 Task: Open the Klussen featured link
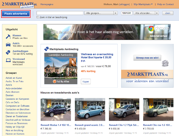tap(17, 35)
